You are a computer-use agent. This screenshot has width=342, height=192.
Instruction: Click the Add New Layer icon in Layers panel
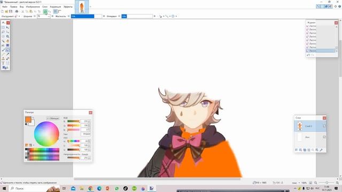(296, 150)
